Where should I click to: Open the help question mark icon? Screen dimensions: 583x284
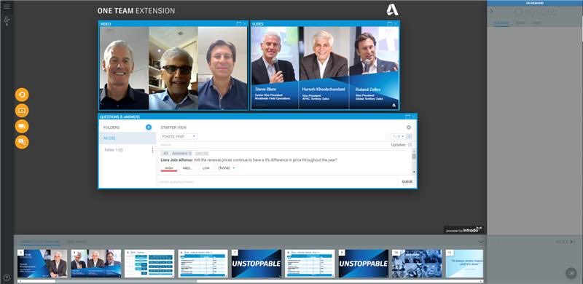click(7, 277)
